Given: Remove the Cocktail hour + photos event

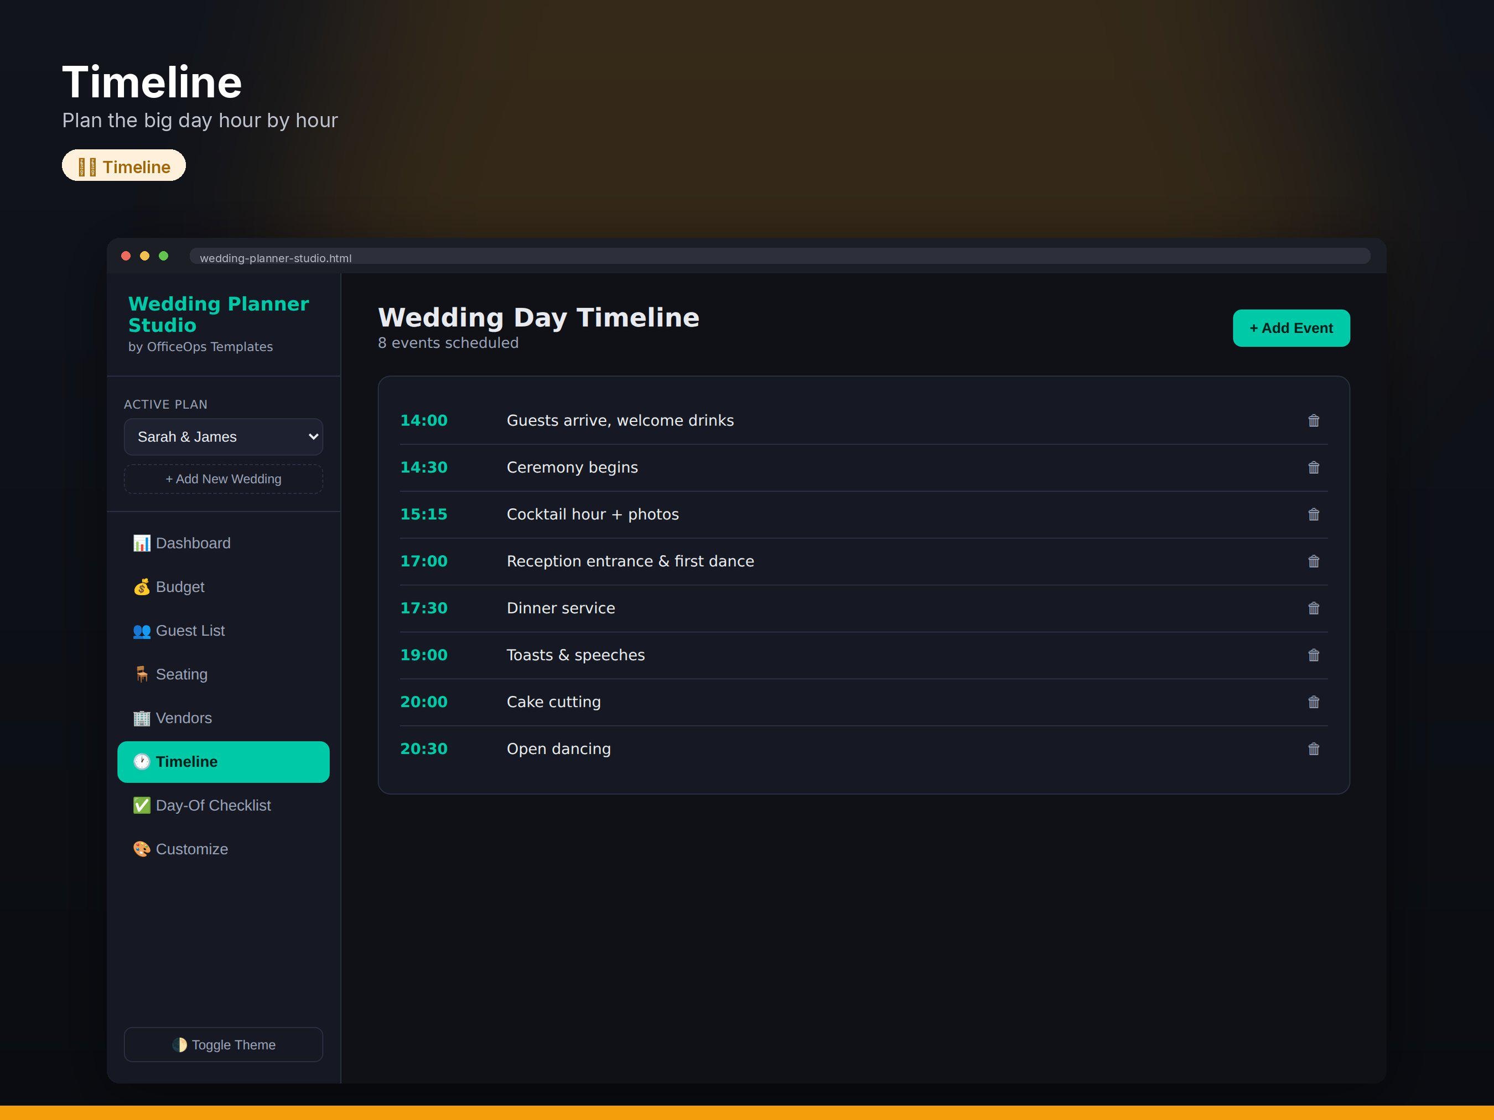Looking at the screenshot, I should coord(1313,514).
